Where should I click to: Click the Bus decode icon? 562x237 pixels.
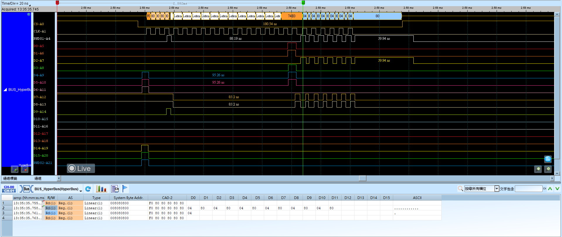[x=26, y=189]
